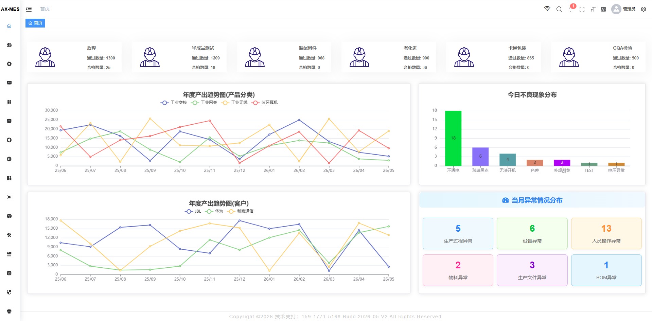Open the 生产文件异常 card showing 3

coord(532,270)
